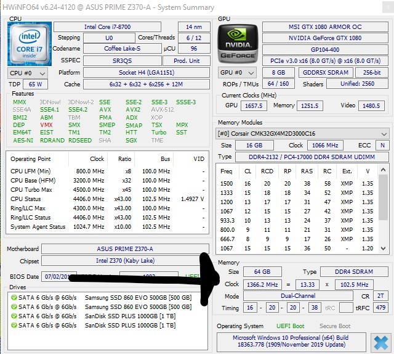Click memory timings table scroll up arrow
This screenshot has height=354, width=394.
[x=383, y=170]
